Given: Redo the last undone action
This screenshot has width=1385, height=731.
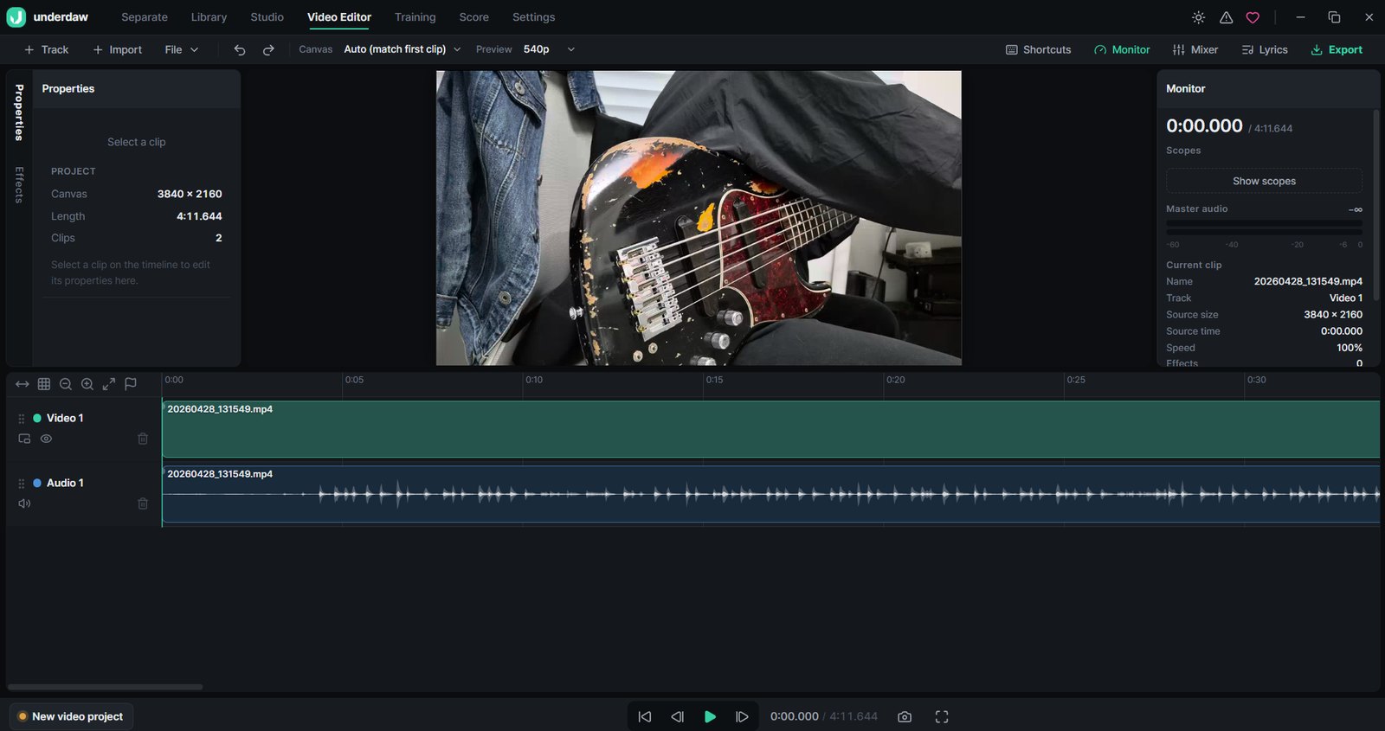Looking at the screenshot, I should [268, 50].
